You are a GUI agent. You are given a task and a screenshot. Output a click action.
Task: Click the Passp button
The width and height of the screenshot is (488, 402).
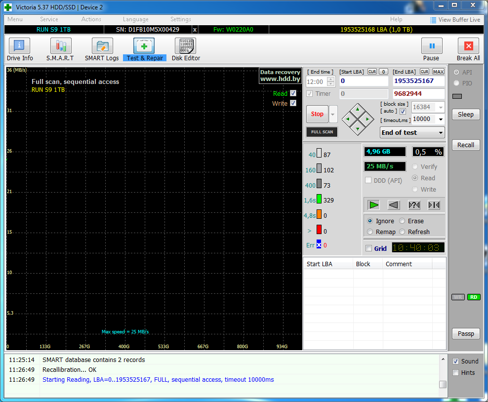pos(466,333)
